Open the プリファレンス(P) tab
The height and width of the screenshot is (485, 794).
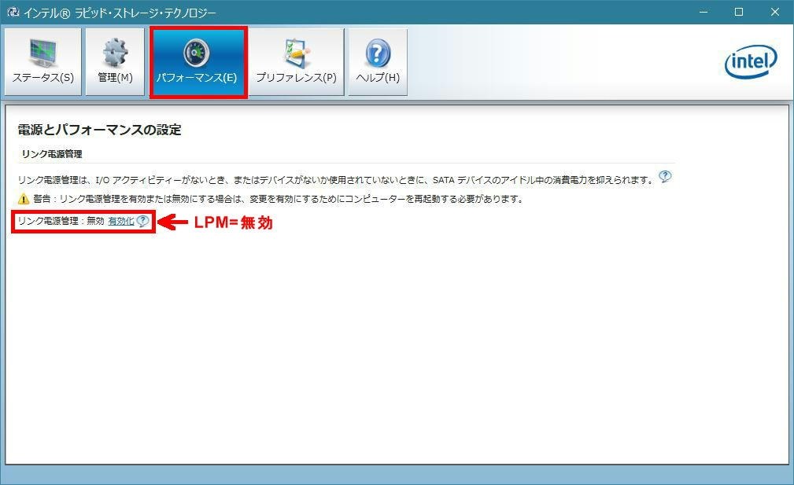296,61
